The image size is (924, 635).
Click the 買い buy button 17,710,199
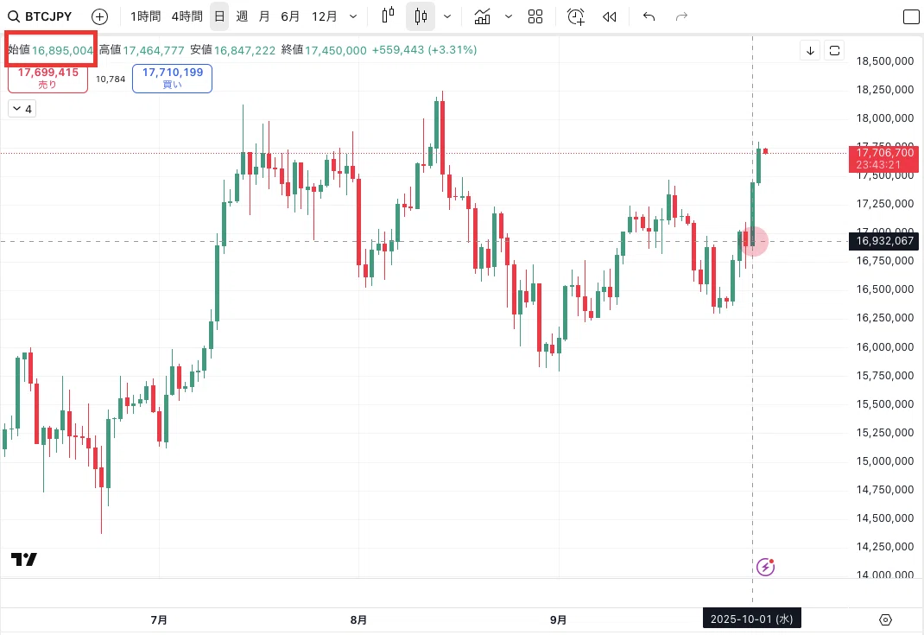coord(172,79)
